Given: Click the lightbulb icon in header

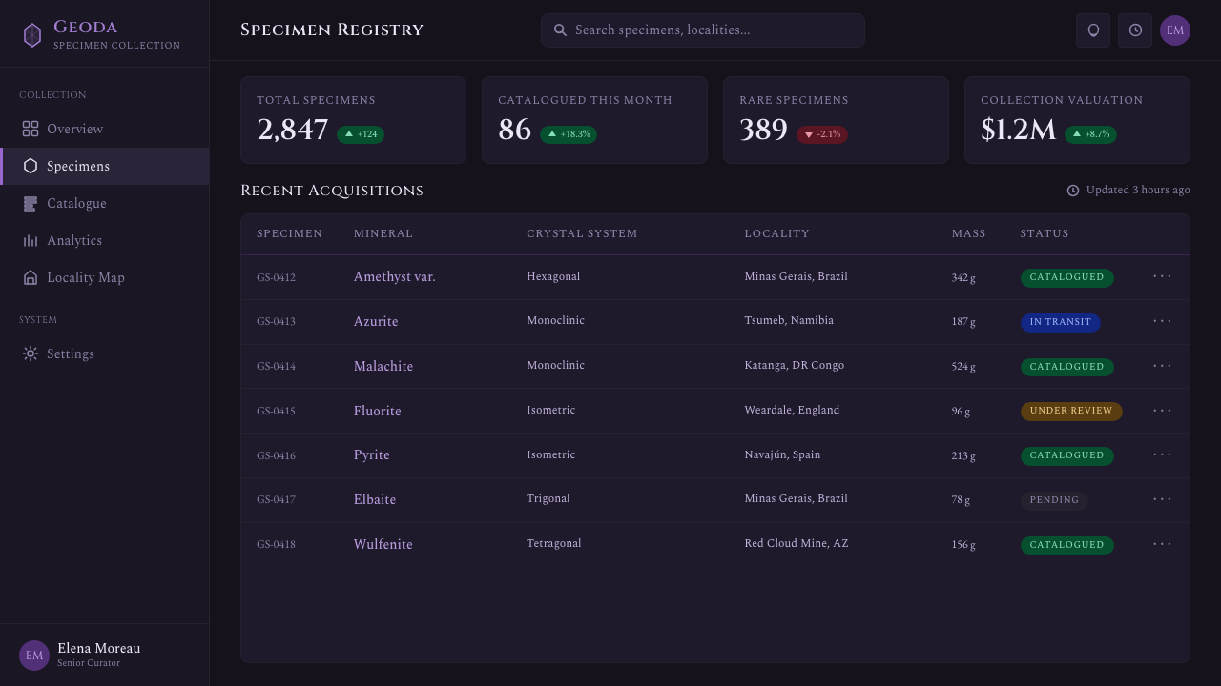Looking at the screenshot, I should pyautogui.click(x=1093, y=30).
